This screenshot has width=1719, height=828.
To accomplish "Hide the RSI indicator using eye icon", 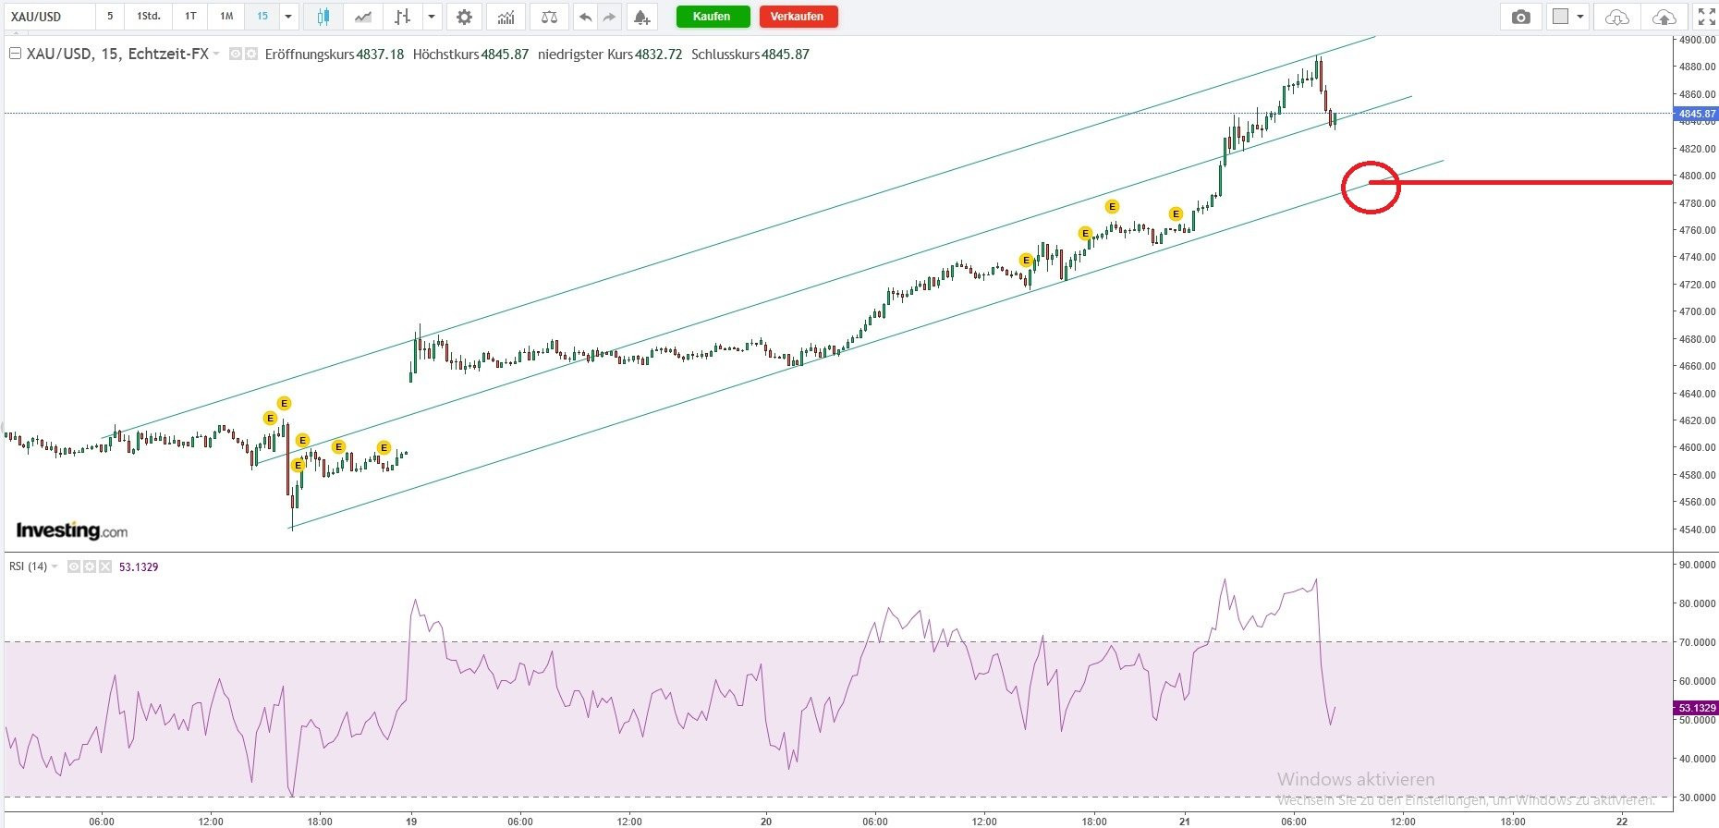I will pos(74,566).
